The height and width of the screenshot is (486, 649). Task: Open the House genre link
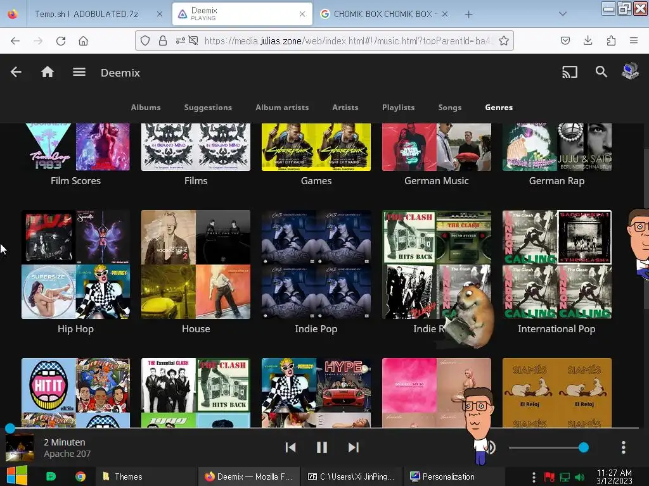point(196,329)
